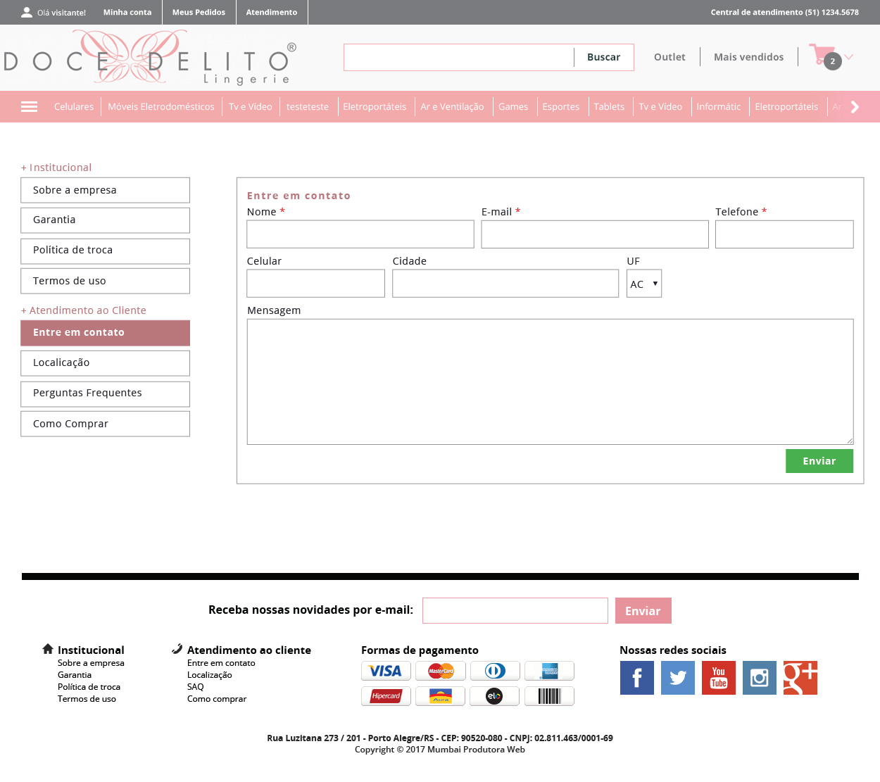
Task: Click the Buscar search button
Action: 603,58
